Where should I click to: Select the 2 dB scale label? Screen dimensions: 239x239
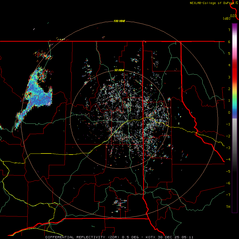coord(229,89)
